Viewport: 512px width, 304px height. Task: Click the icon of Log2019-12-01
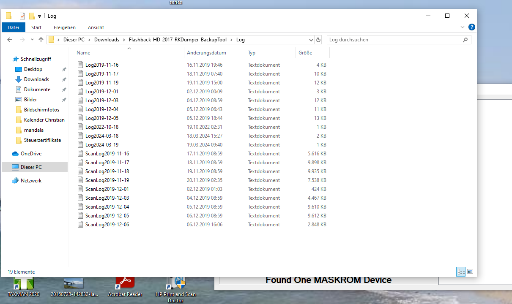[80, 92]
